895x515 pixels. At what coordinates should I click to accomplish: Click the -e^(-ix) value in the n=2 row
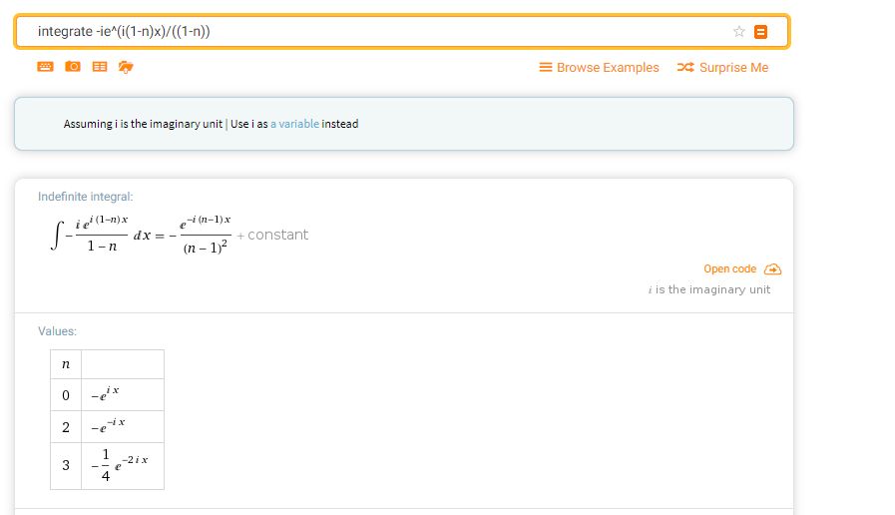[x=108, y=426]
